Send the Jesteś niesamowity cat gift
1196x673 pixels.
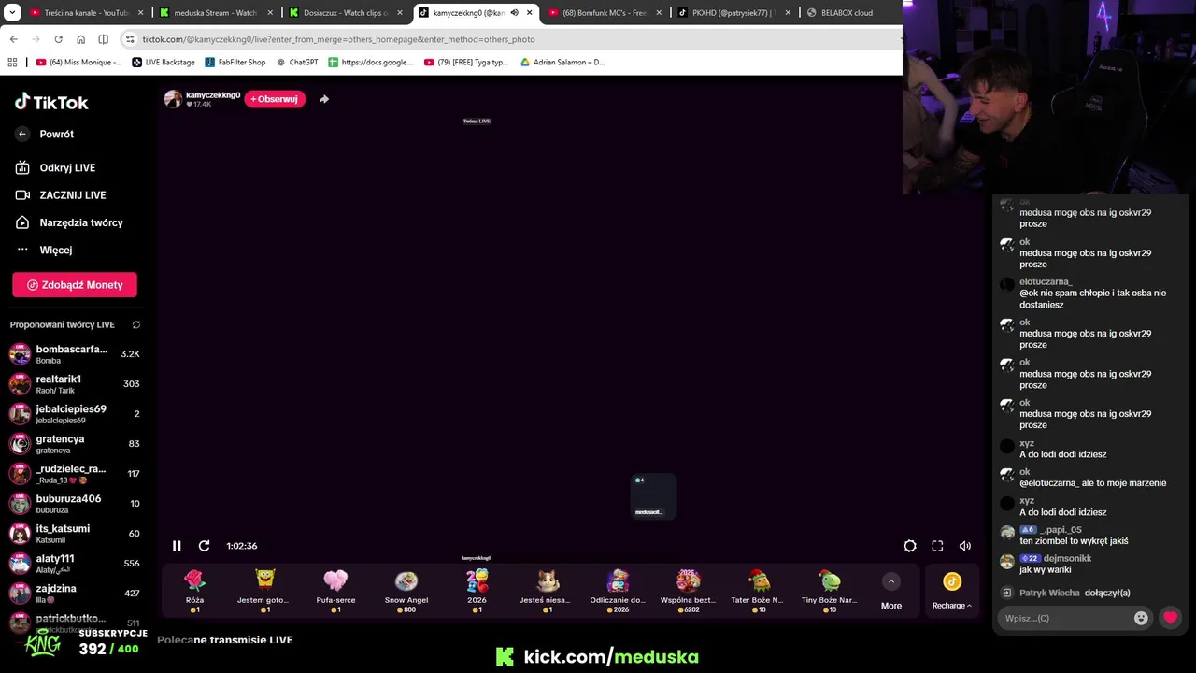point(548,591)
